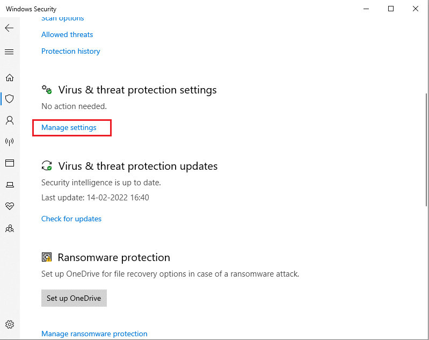Open Settings gear in the sidebar
This screenshot has width=429, height=340.
tap(10, 324)
